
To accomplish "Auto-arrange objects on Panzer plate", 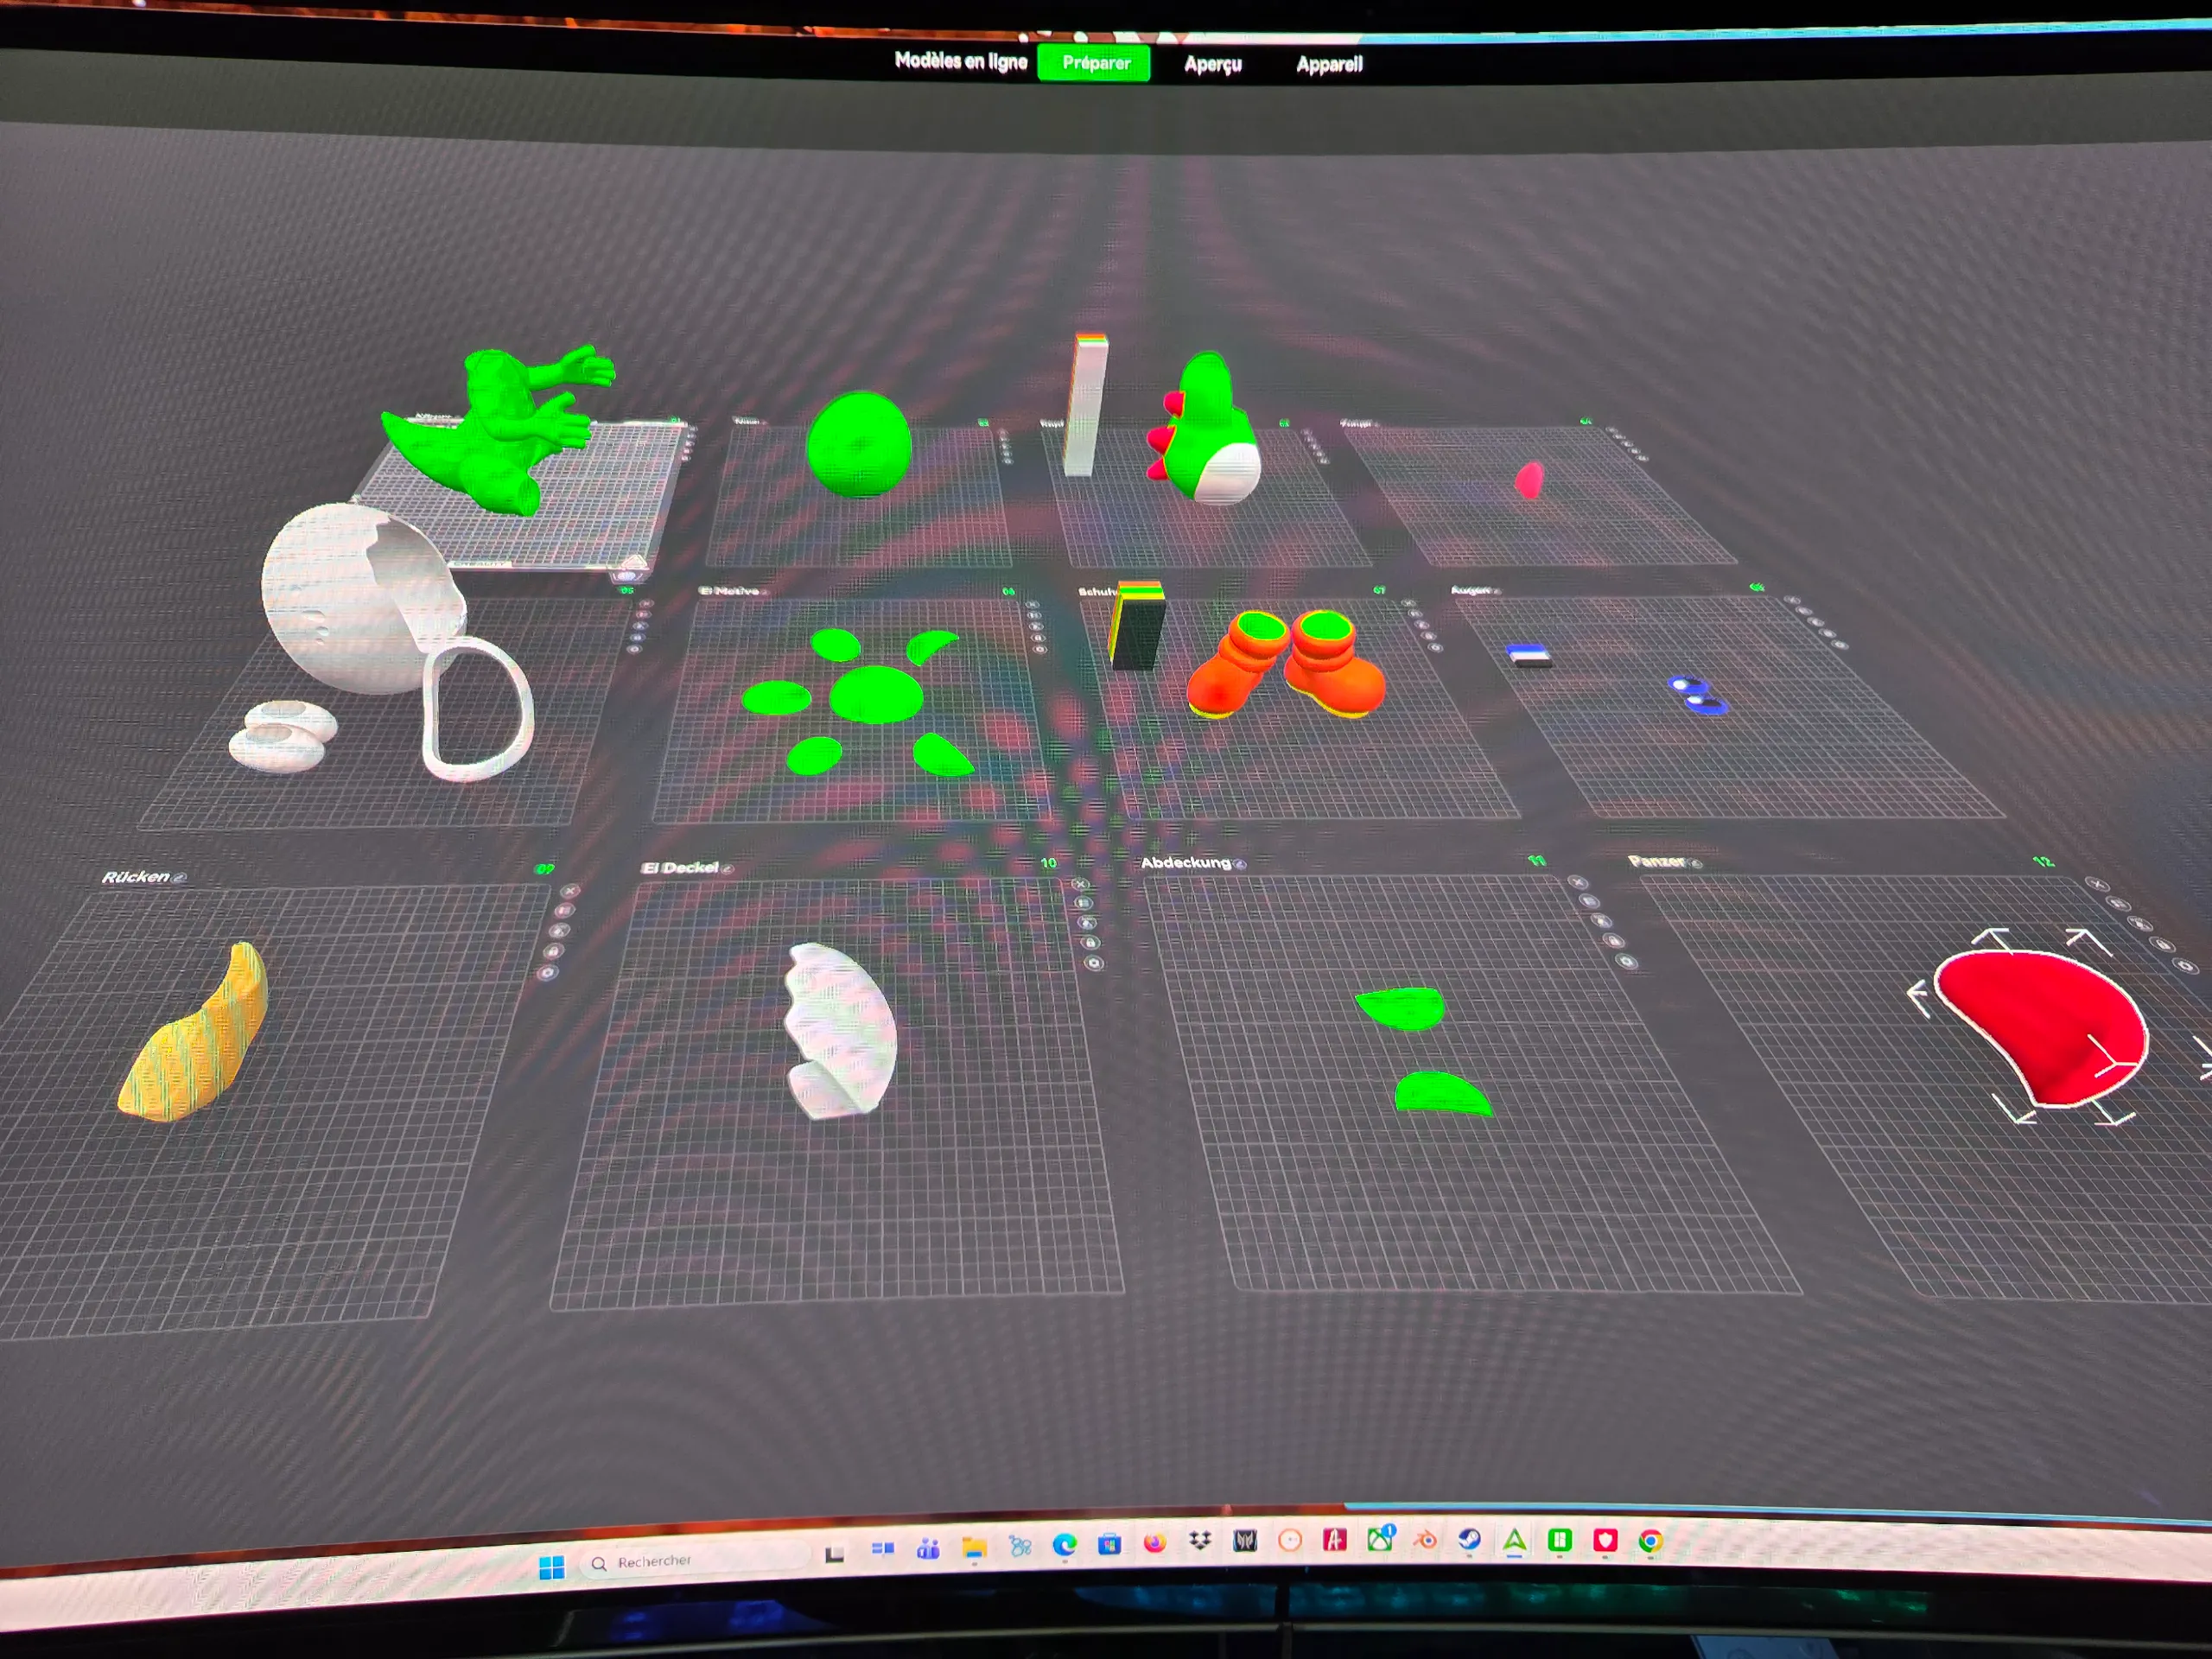I will 2141,924.
